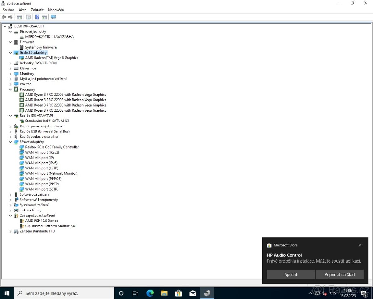Screen dimensions: 373x299
Task: Click the scan for hardware changes icon
Action: point(53,17)
